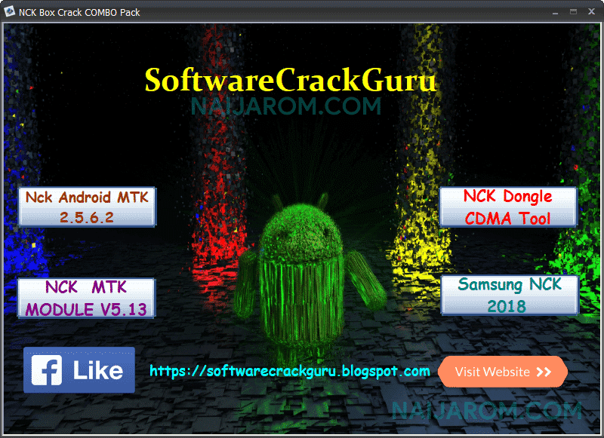The height and width of the screenshot is (438, 604).
Task: Click the SoftwareCrackGuru heading text
Action: (291, 80)
